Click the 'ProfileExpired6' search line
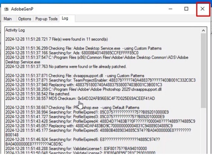Viewport: 212px width, 156px height. point(83,142)
